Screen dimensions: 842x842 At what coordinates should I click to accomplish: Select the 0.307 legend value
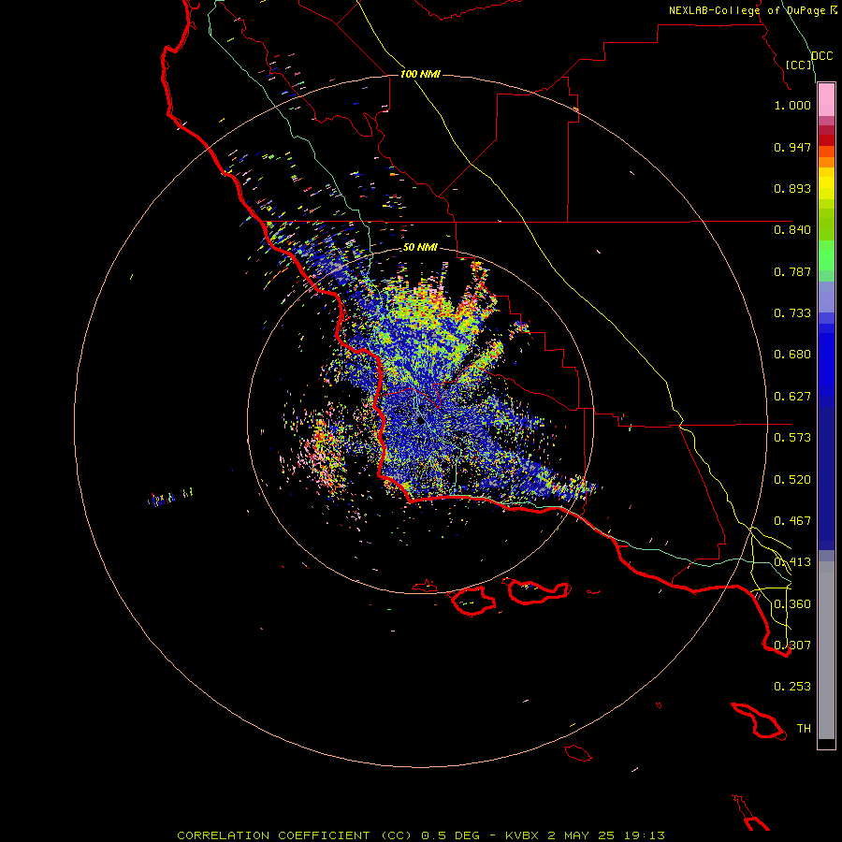click(x=792, y=646)
